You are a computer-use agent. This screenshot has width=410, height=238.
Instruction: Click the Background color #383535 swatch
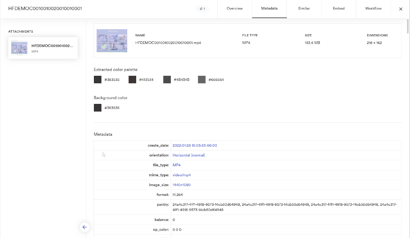[98, 108]
